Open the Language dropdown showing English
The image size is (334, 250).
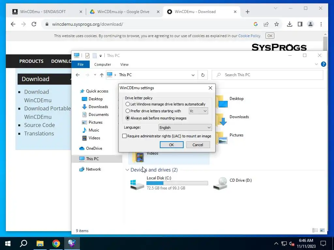(185, 128)
